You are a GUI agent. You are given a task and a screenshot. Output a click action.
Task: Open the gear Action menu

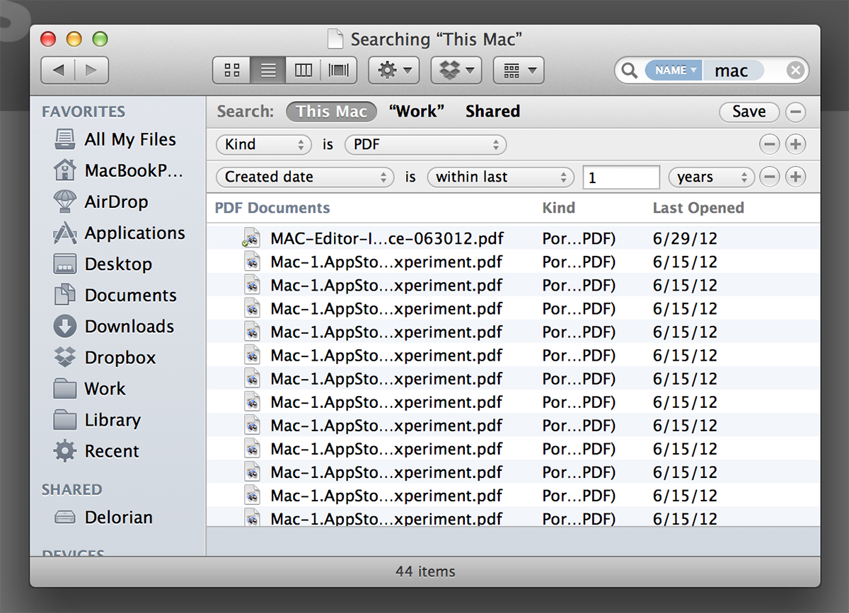[x=395, y=71]
